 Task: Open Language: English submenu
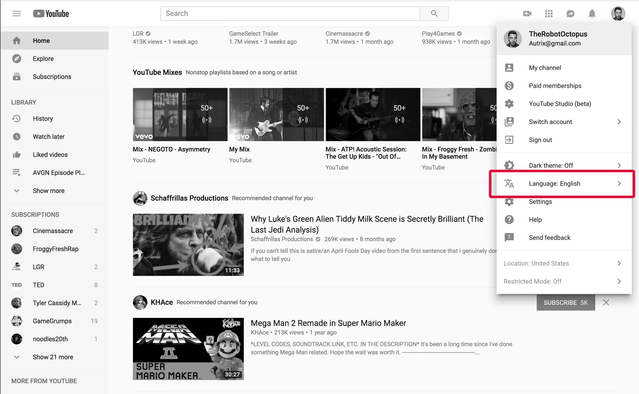click(564, 184)
